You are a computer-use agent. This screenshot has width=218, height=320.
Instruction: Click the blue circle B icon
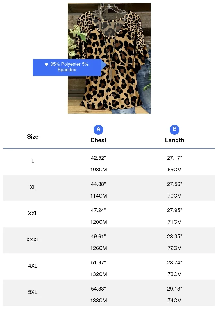tap(174, 129)
